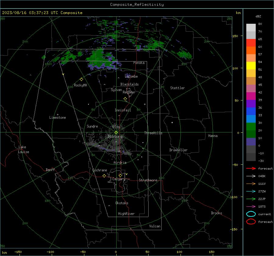Image resolution: width=274 pixels, height=256 pixels.
Task: Click the white 04DK arrow legend icon
Action: [251, 176]
